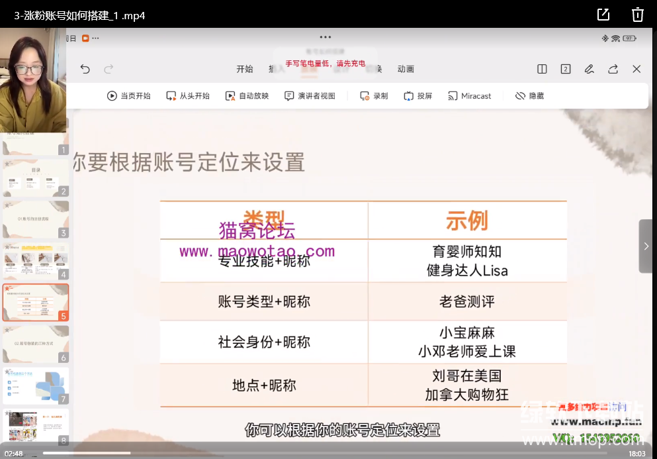Click the table cell 社会身份+昵称
The height and width of the screenshot is (459, 657).
[x=264, y=342]
